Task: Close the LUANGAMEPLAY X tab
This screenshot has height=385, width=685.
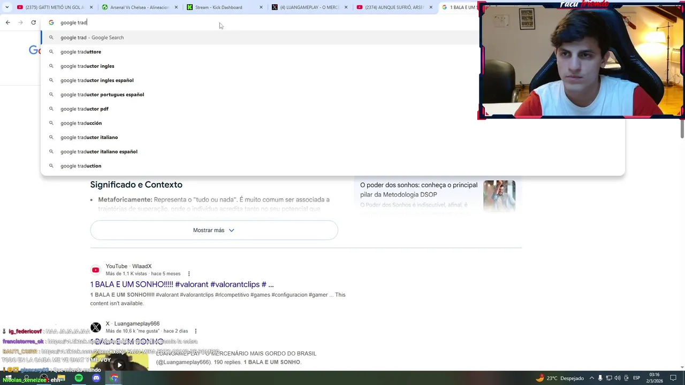Action: [x=346, y=7]
